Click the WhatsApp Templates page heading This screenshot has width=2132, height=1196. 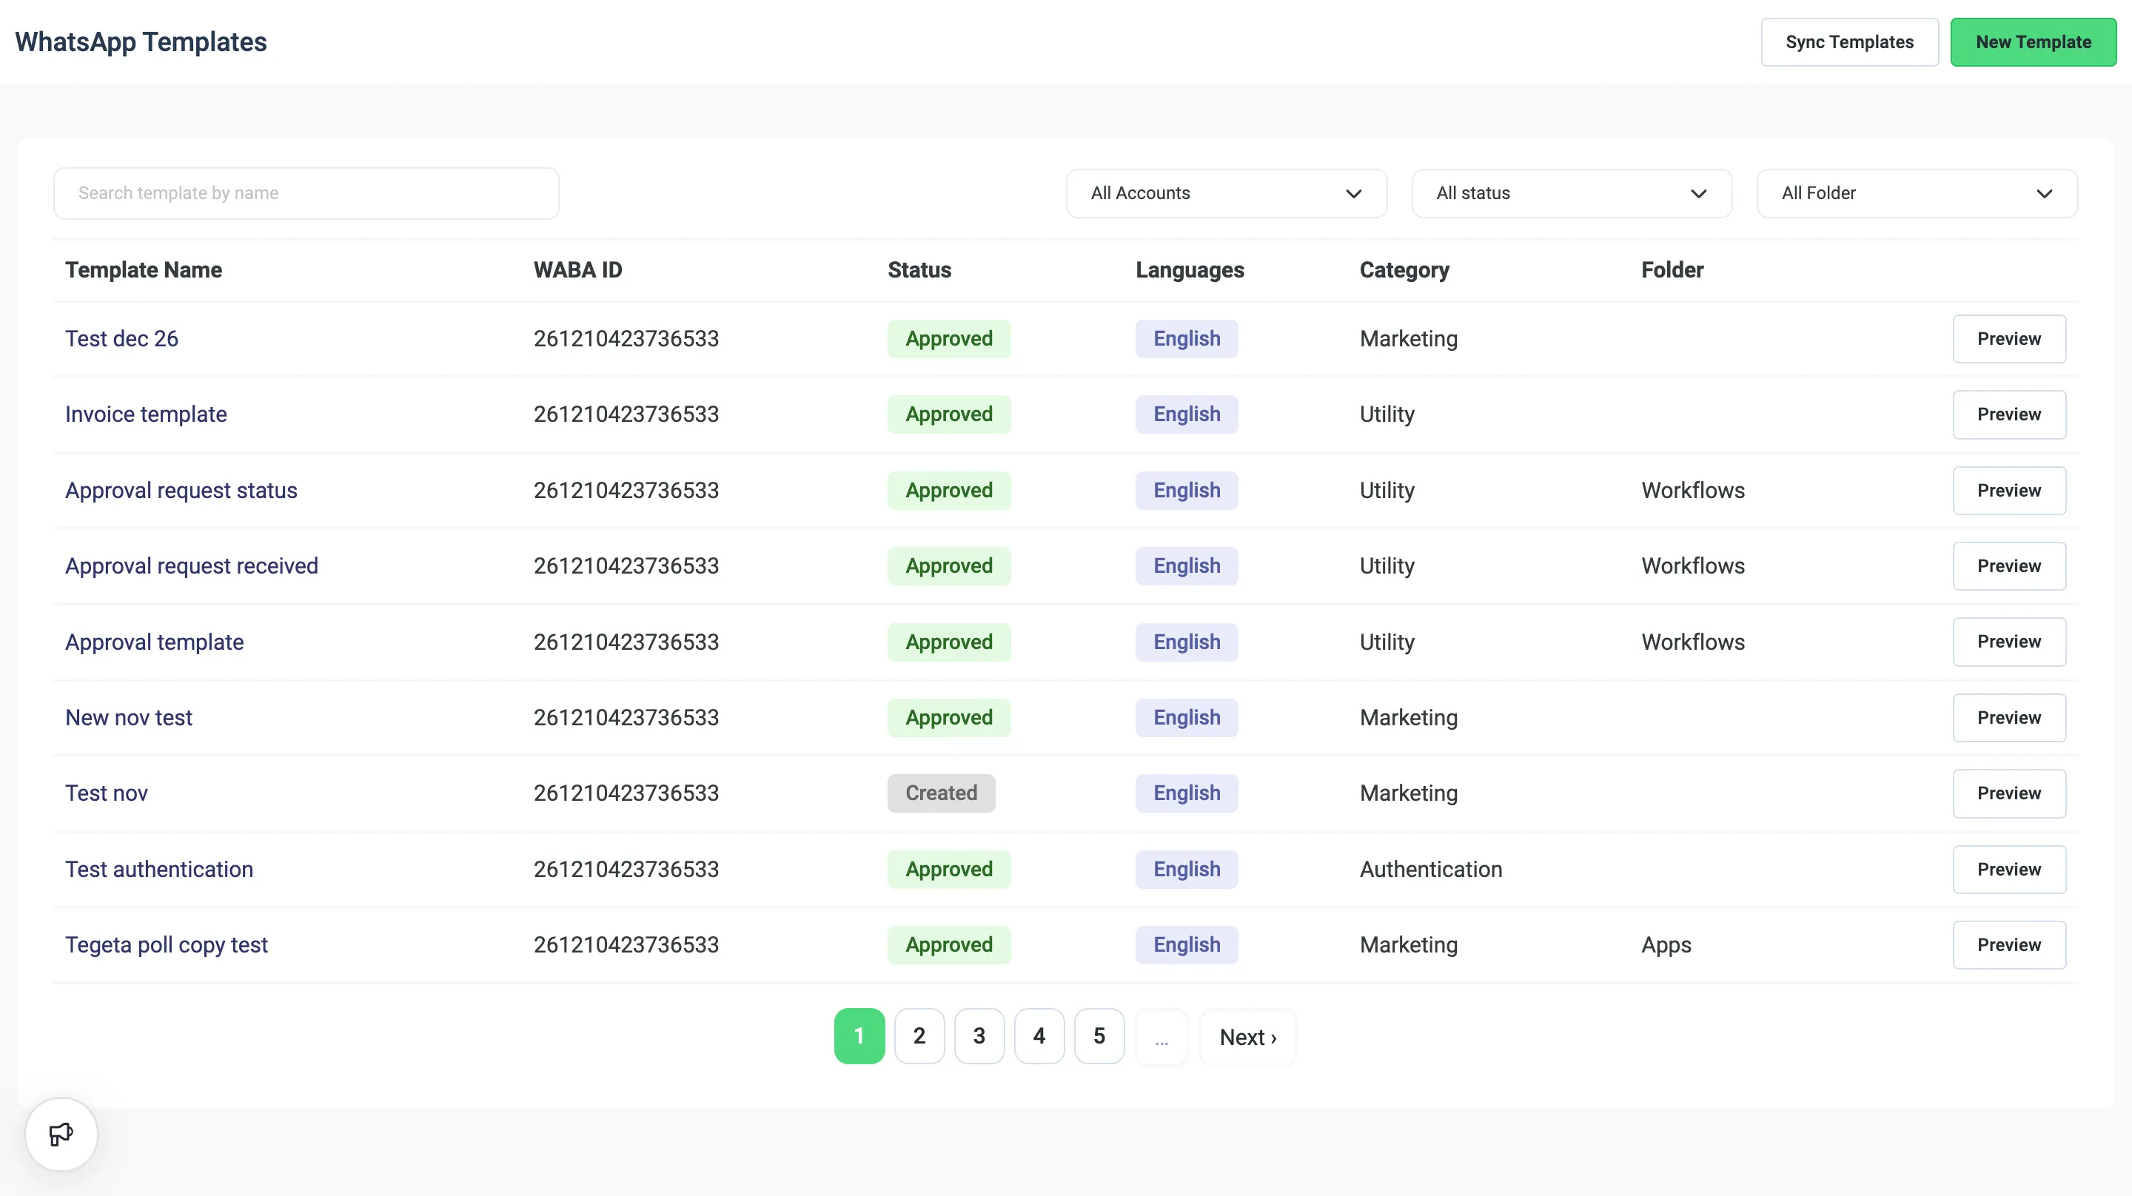141,42
